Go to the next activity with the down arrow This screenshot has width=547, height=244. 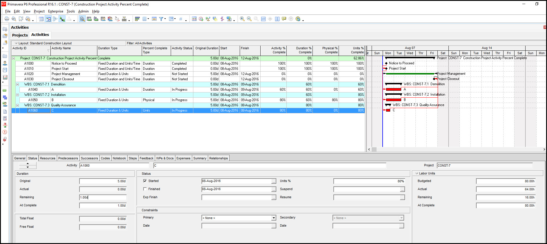[28, 167]
